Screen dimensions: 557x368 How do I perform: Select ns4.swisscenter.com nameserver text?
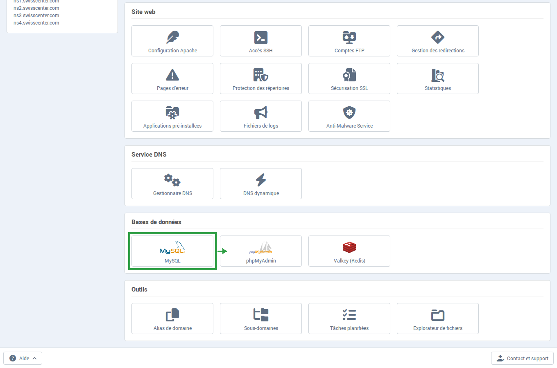coord(36,23)
